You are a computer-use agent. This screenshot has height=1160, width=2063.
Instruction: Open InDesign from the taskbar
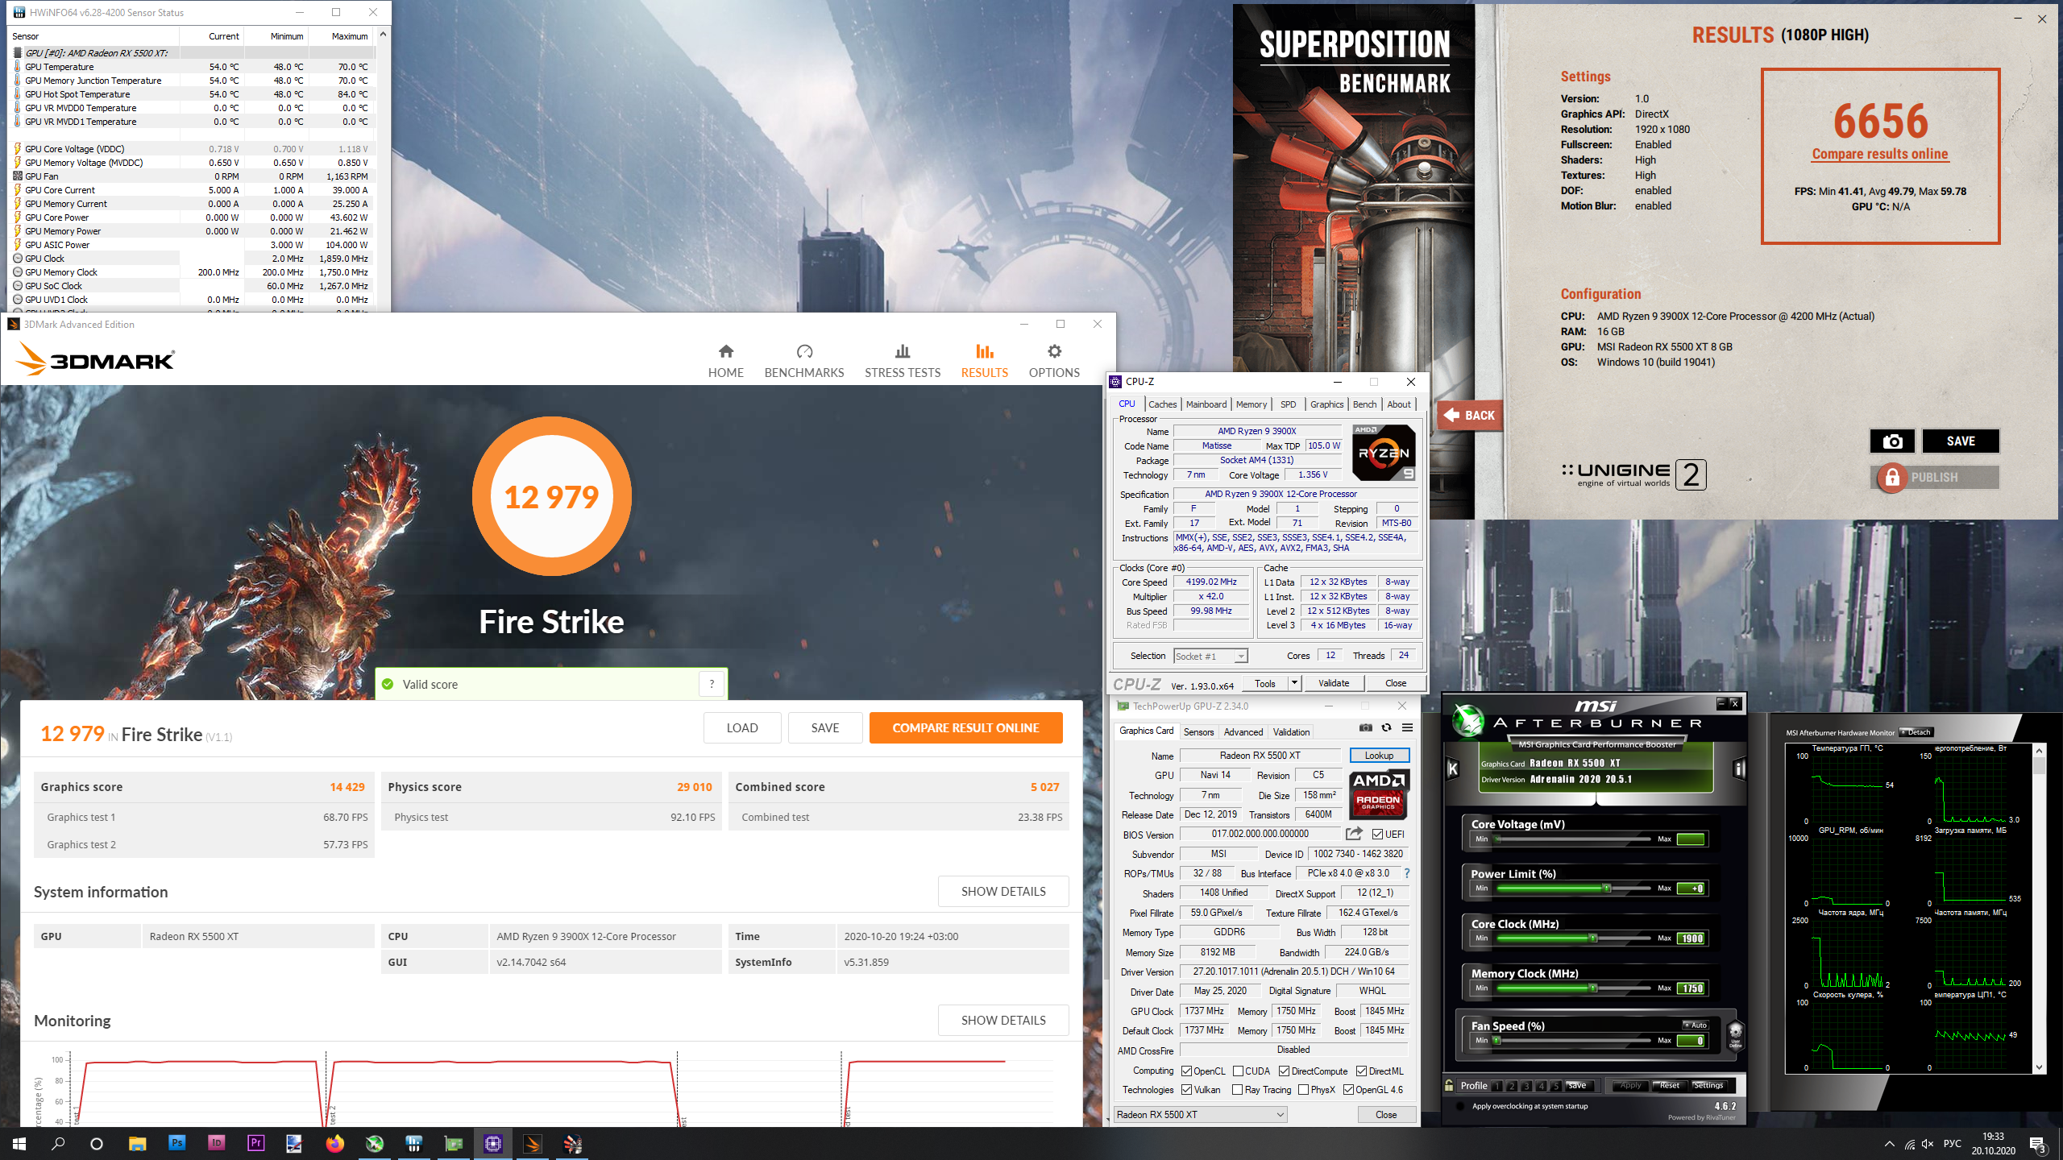tap(216, 1143)
